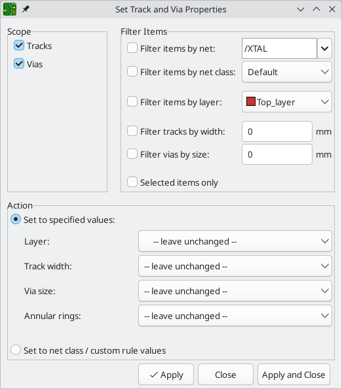Click the roll-down chevron in the title bar
Screen dimensions: 342x389
pyautogui.click(x=301, y=9)
